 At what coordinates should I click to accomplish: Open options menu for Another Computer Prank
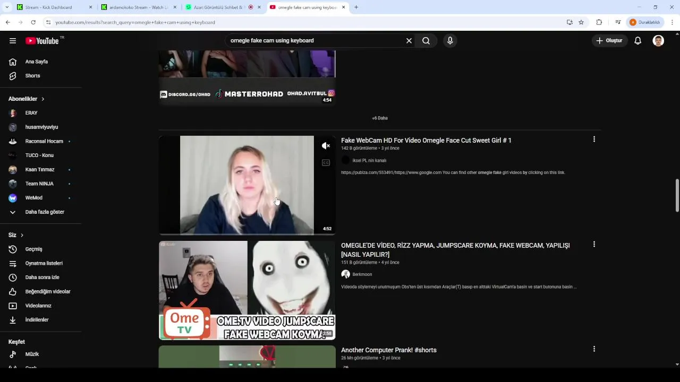(594, 349)
